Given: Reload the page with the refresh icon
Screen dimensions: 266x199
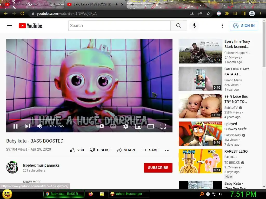Looking at the screenshot, I should coord(22,13).
